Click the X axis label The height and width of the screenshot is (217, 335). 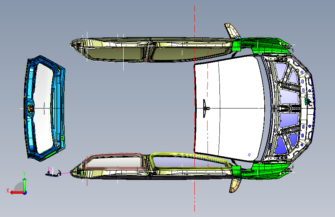[x=8, y=190]
